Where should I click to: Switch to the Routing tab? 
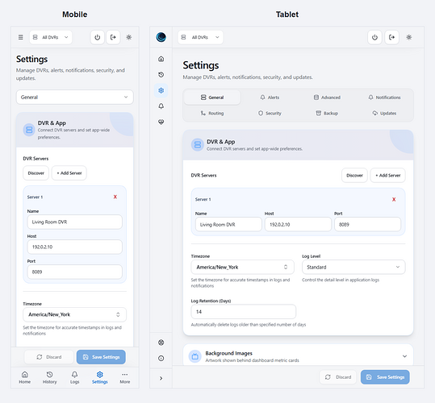click(212, 113)
